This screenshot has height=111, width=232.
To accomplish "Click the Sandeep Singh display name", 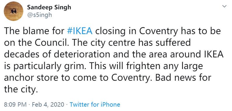I will (49, 7).
